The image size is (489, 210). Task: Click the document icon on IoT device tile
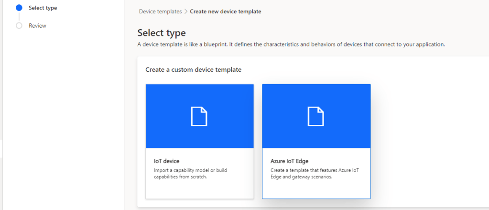tap(199, 116)
